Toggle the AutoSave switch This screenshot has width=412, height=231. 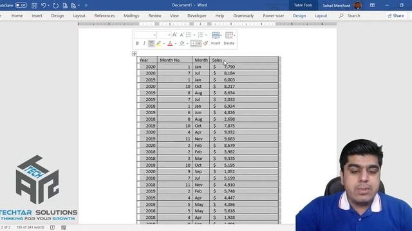(x=21, y=5)
